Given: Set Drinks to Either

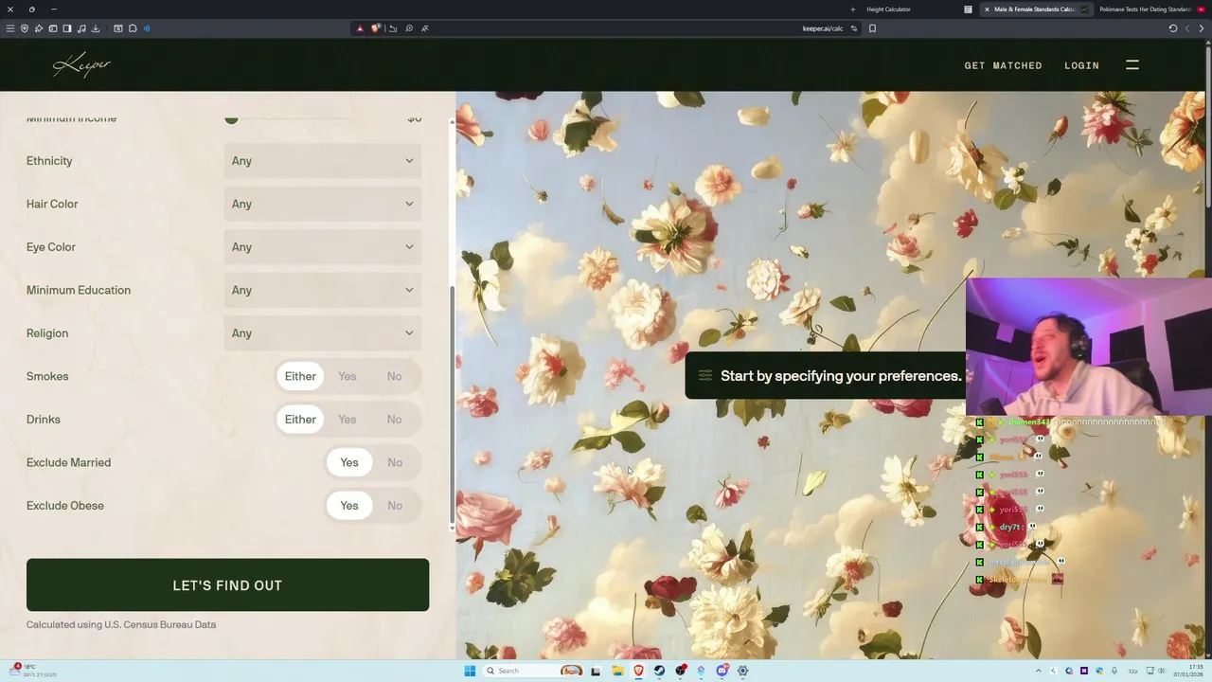Looking at the screenshot, I should click(x=300, y=420).
